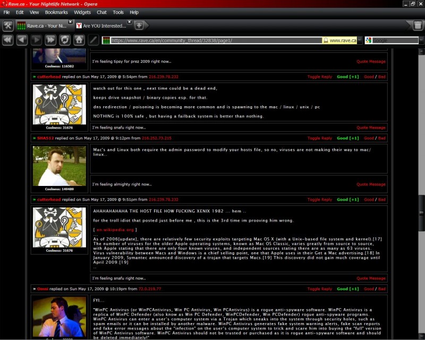Go to the Home page icon

click(79, 40)
